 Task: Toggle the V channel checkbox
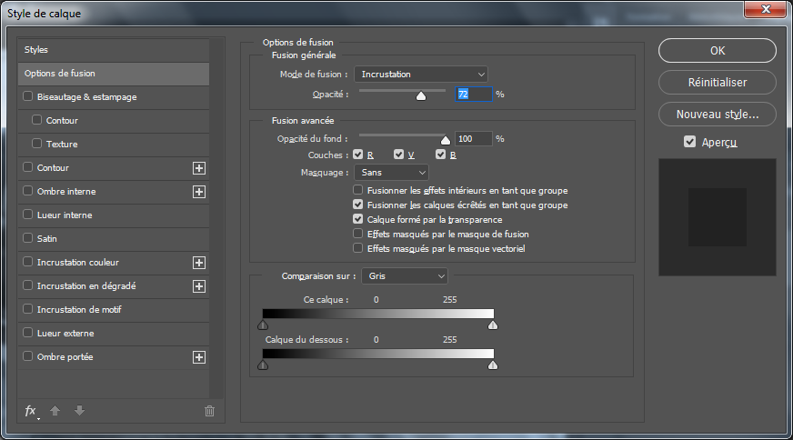tap(399, 155)
